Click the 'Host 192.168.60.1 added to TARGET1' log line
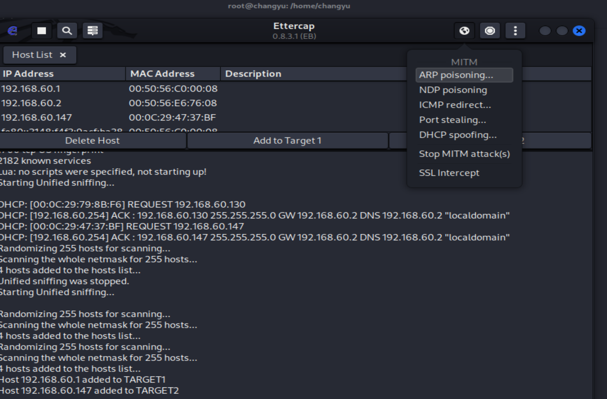Image resolution: width=607 pixels, height=399 pixels. [x=83, y=379]
